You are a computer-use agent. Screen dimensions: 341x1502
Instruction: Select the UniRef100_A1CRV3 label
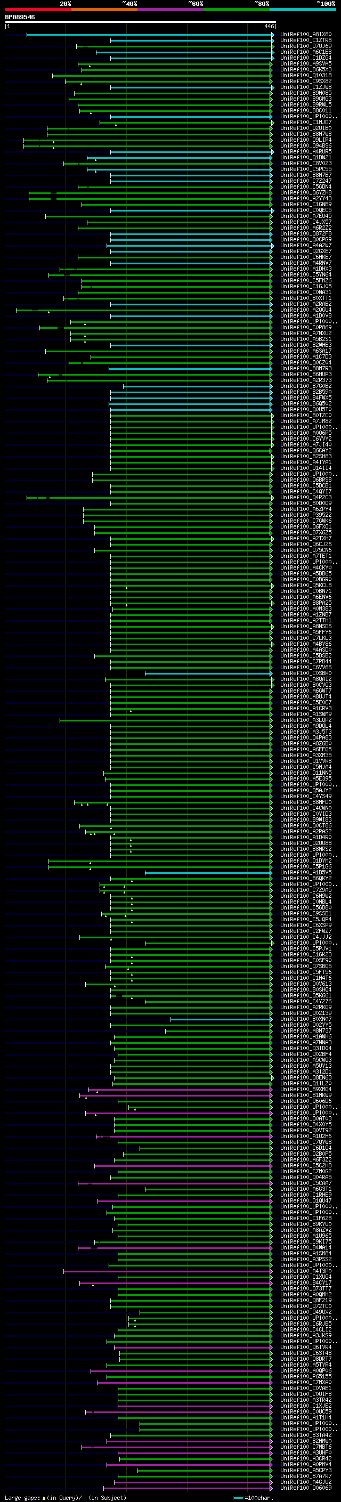coord(306,709)
